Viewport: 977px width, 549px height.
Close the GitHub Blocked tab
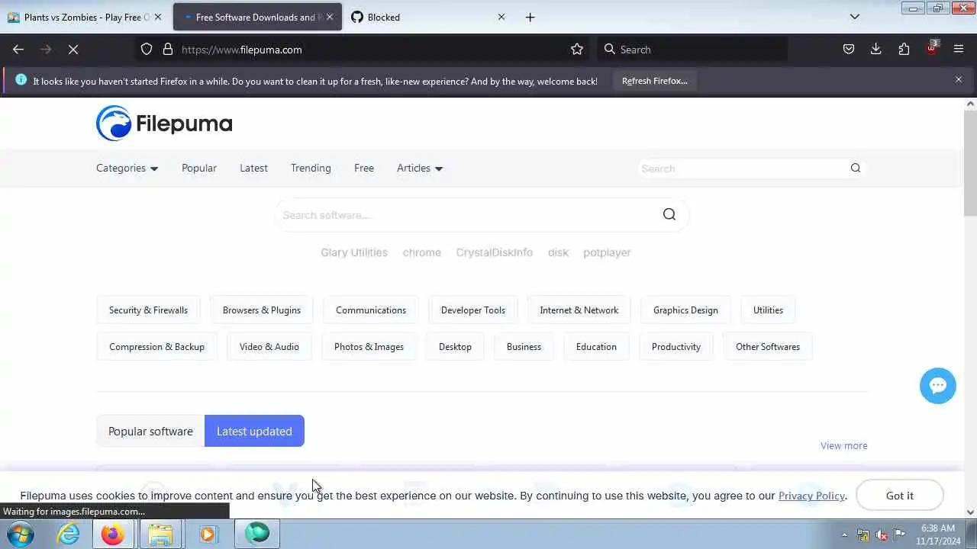pos(501,17)
